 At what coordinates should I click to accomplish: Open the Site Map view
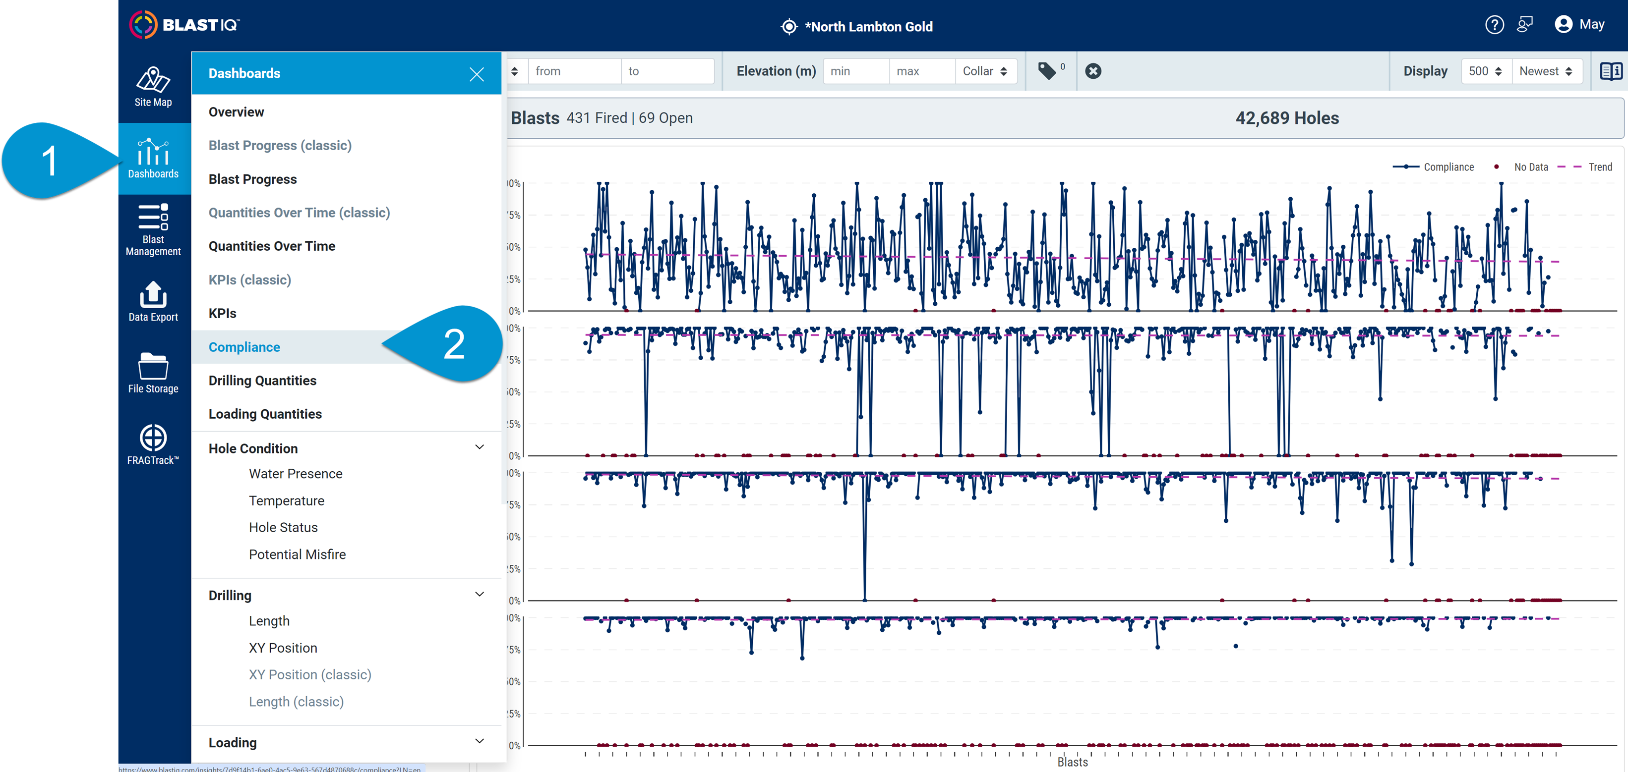pyautogui.click(x=153, y=87)
